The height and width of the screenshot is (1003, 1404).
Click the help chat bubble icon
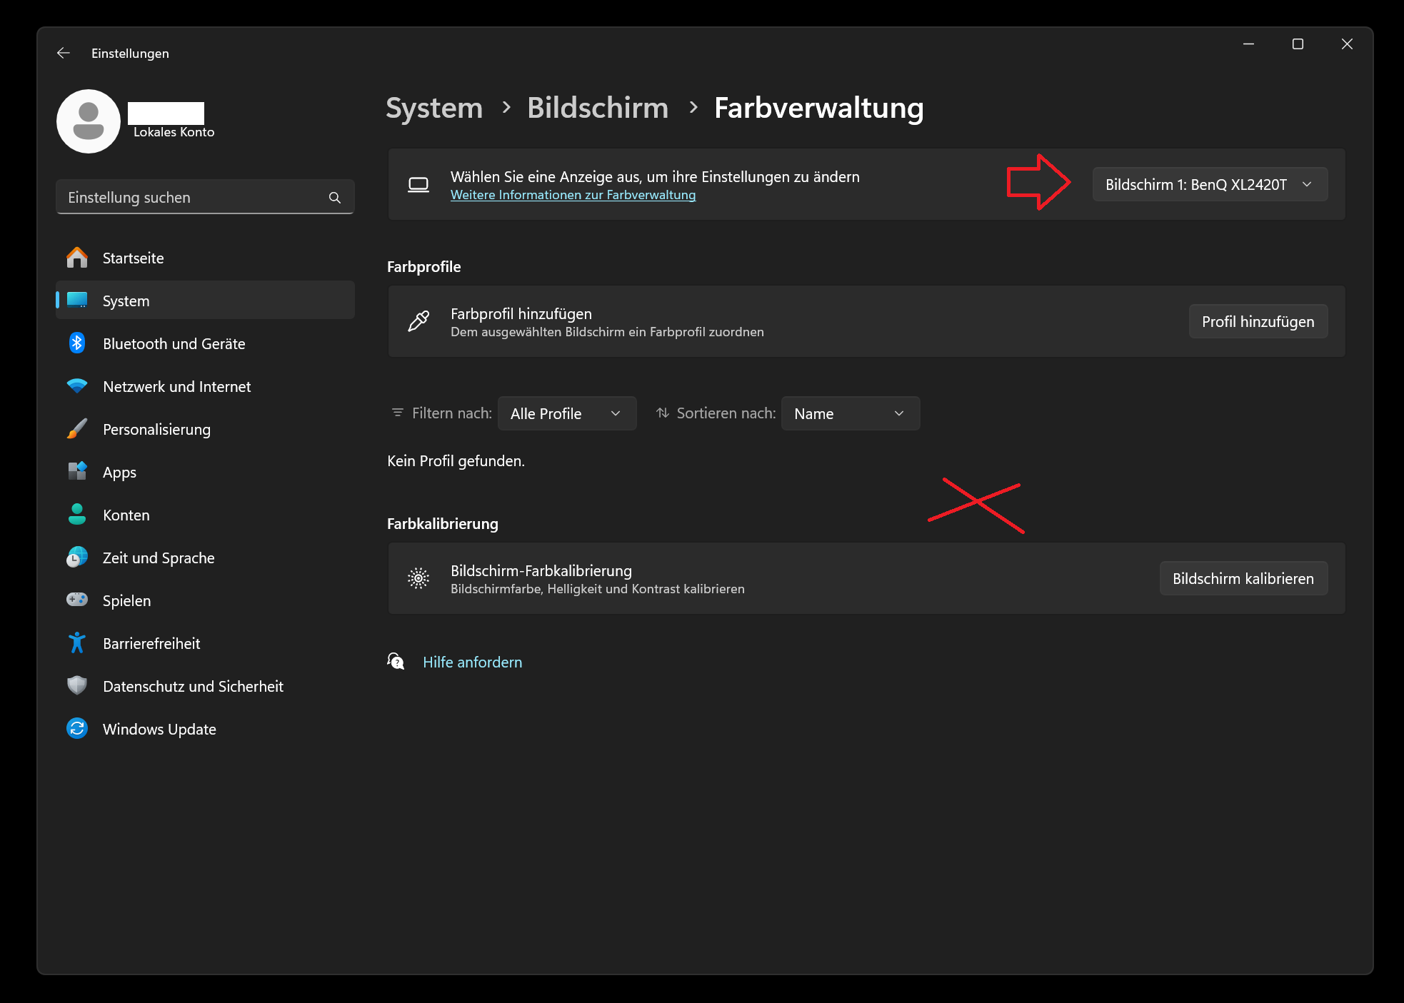pos(396,662)
